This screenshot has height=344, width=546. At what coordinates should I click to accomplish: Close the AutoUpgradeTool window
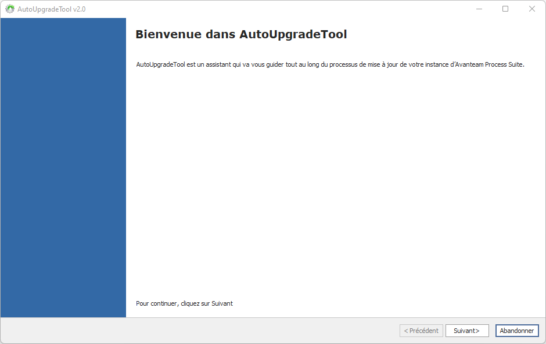coord(531,9)
